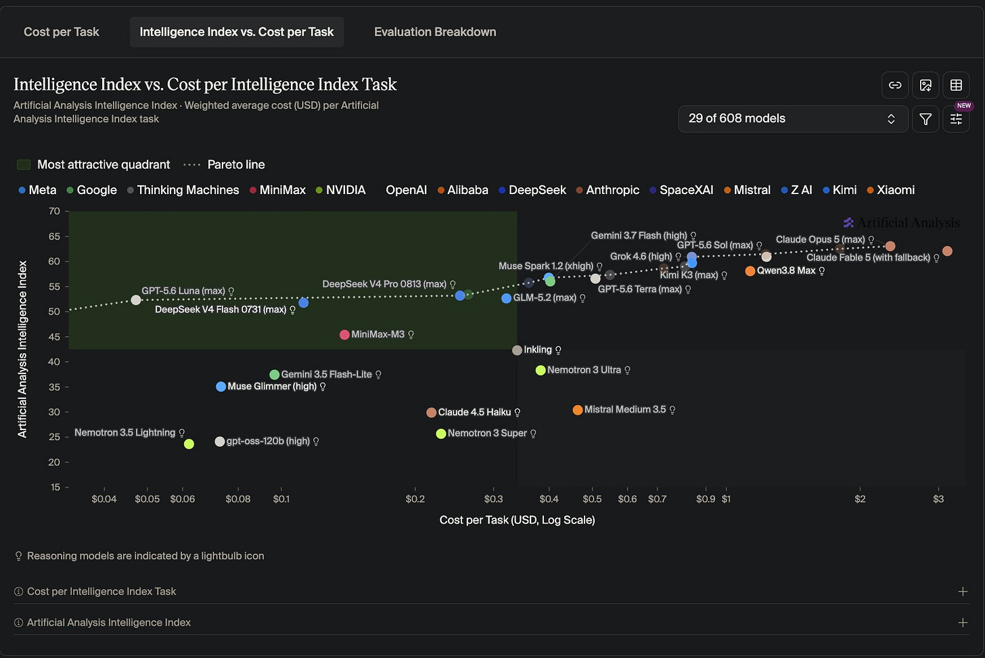Toggle the Anthropic legend entry
The width and height of the screenshot is (985, 658).
click(608, 190)
